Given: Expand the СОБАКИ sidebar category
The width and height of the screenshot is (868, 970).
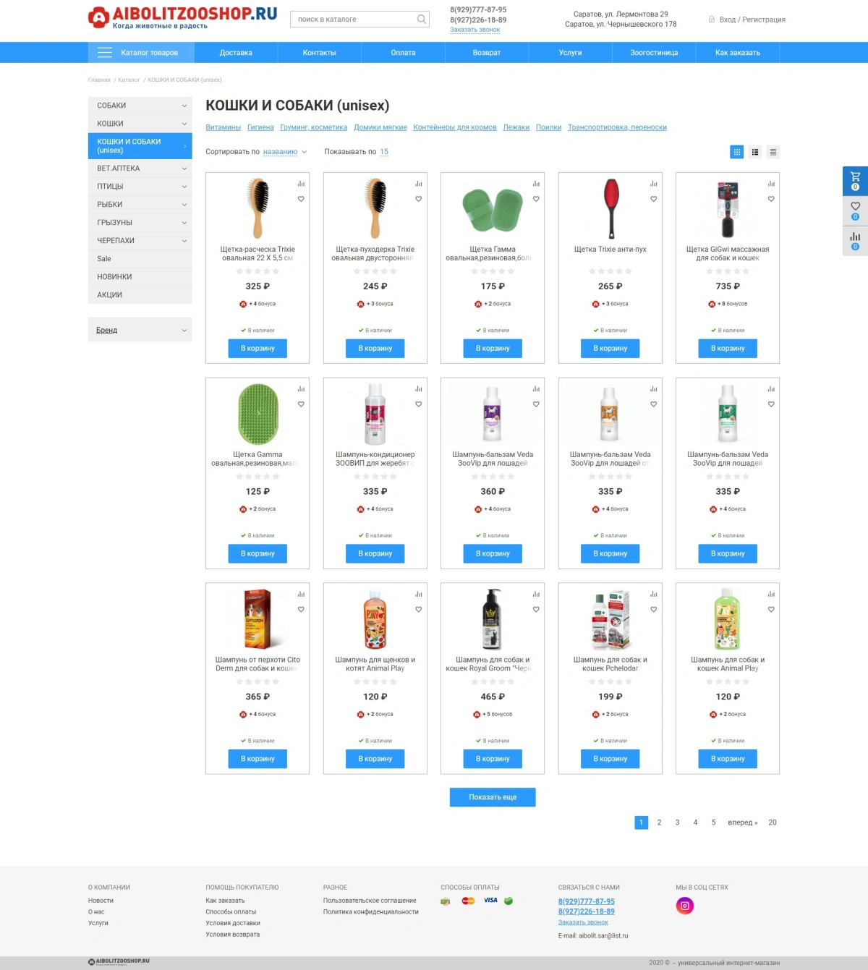Looking at the screenshot, I should point(140,106).
